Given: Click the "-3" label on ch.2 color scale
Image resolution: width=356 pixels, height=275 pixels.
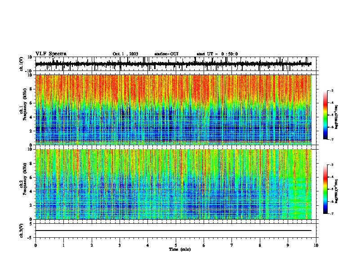Looking at the screenshot, I should pos(331,165).
